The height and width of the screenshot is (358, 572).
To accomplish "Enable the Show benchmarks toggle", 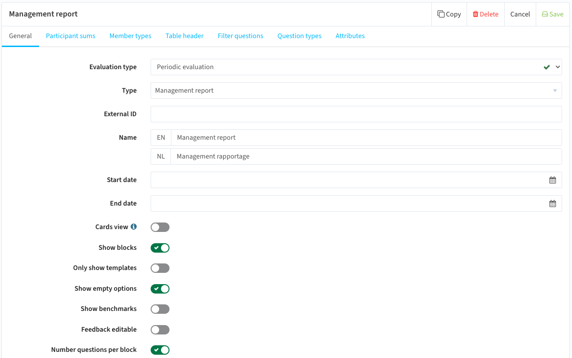I will pyautogui.click(x=160, y=309).
